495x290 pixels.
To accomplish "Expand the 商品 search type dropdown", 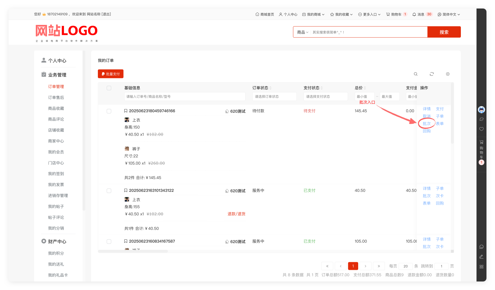I will click(302, 32).
